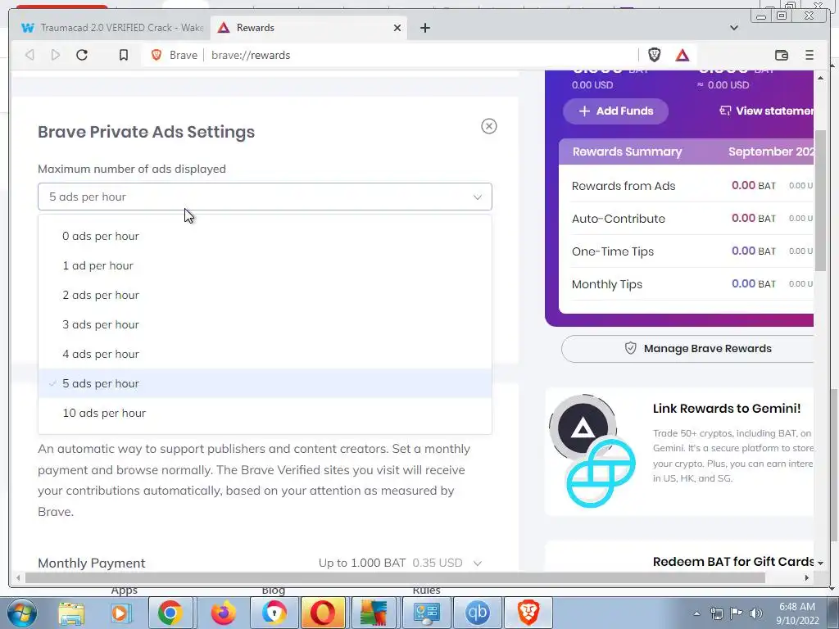Expand the Monthly Payment dropdown
This screenshot has height=629, width=839.
(400, 563)
